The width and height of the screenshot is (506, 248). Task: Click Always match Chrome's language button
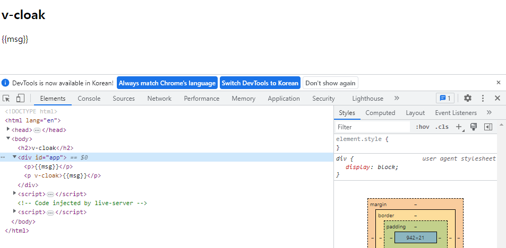[x=167, y=83]
